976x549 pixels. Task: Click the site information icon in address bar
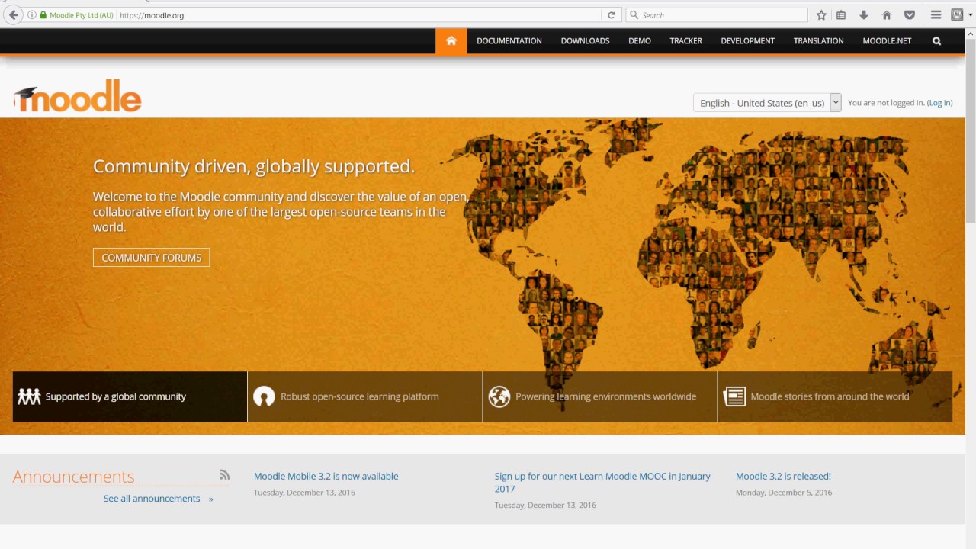coord(32,15)
